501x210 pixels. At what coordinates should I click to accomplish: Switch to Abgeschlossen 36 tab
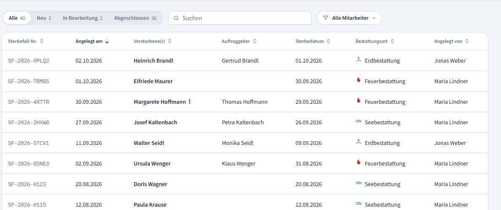[135, 18]
